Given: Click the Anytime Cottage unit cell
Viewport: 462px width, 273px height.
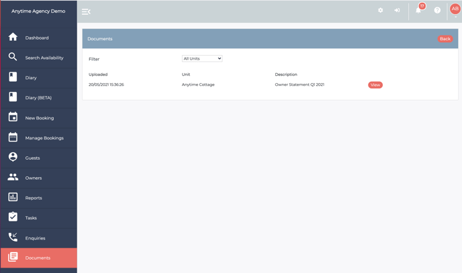Looking at the screenshot, I should (x=198, y=85).
